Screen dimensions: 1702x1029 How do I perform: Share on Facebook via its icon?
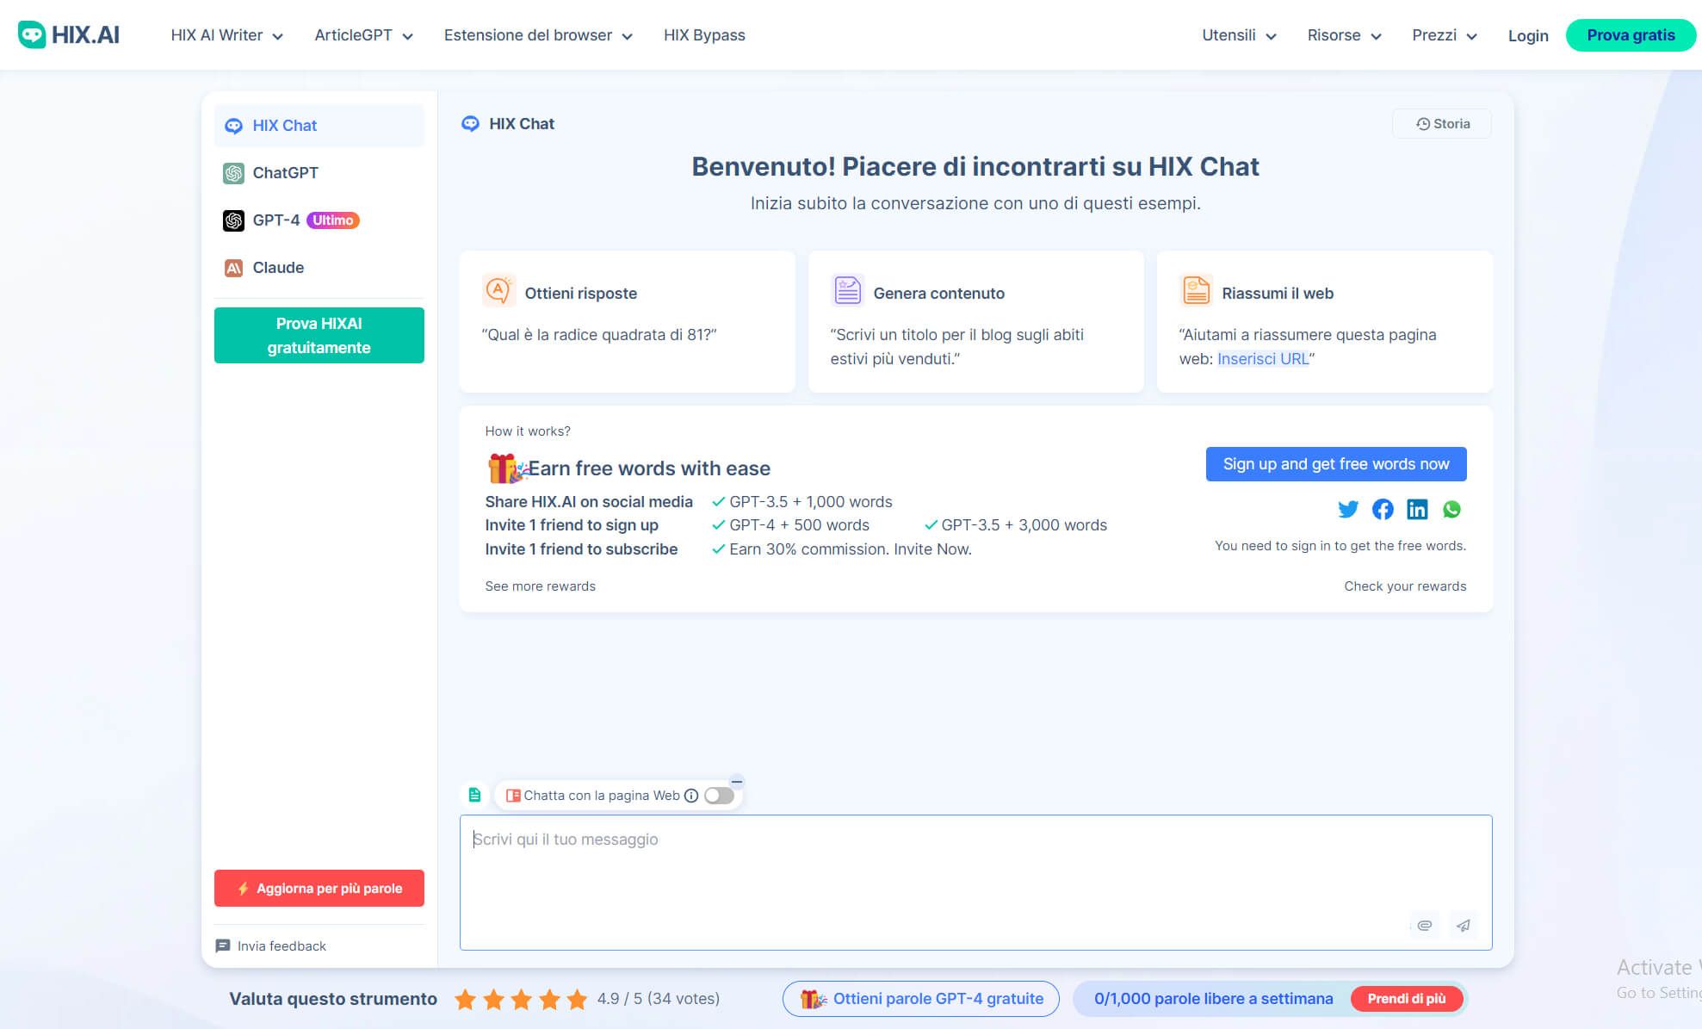(1383, 509)
